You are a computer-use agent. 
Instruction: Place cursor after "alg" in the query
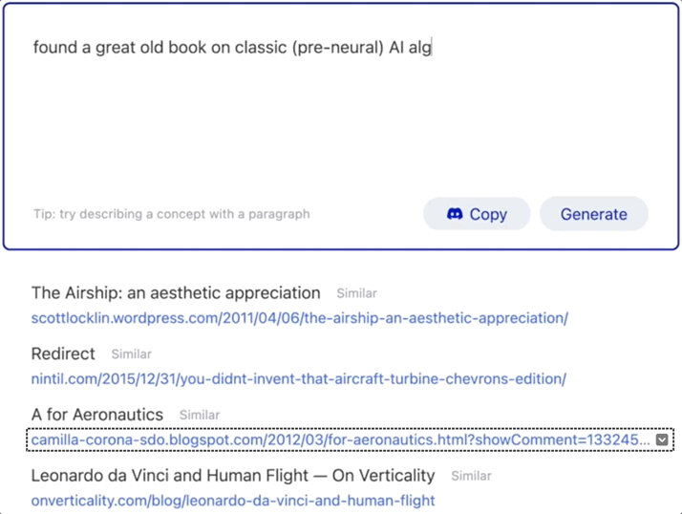click(x=433, y=47)
